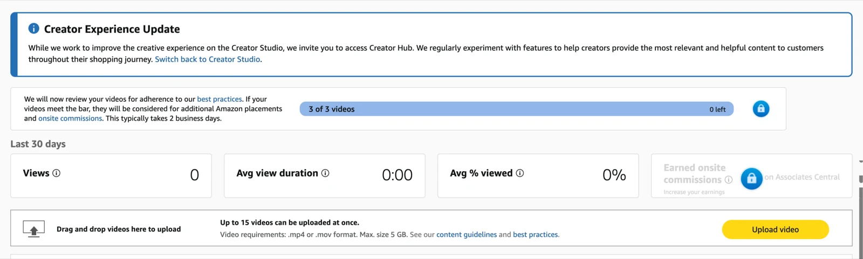Click the info icon next to Views
The height and width of the screenshot is (259, 863).
pos(56,173)
